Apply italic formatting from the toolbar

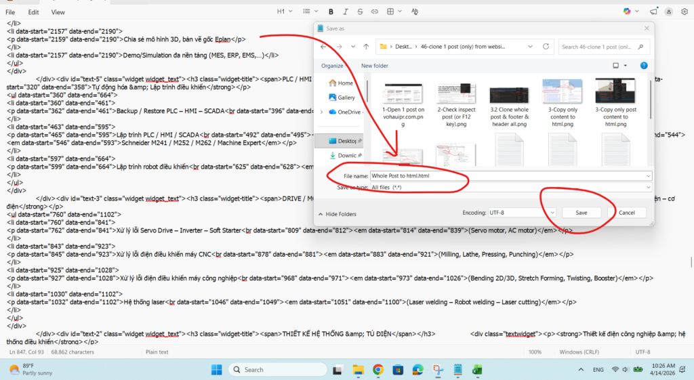(346, 12)
